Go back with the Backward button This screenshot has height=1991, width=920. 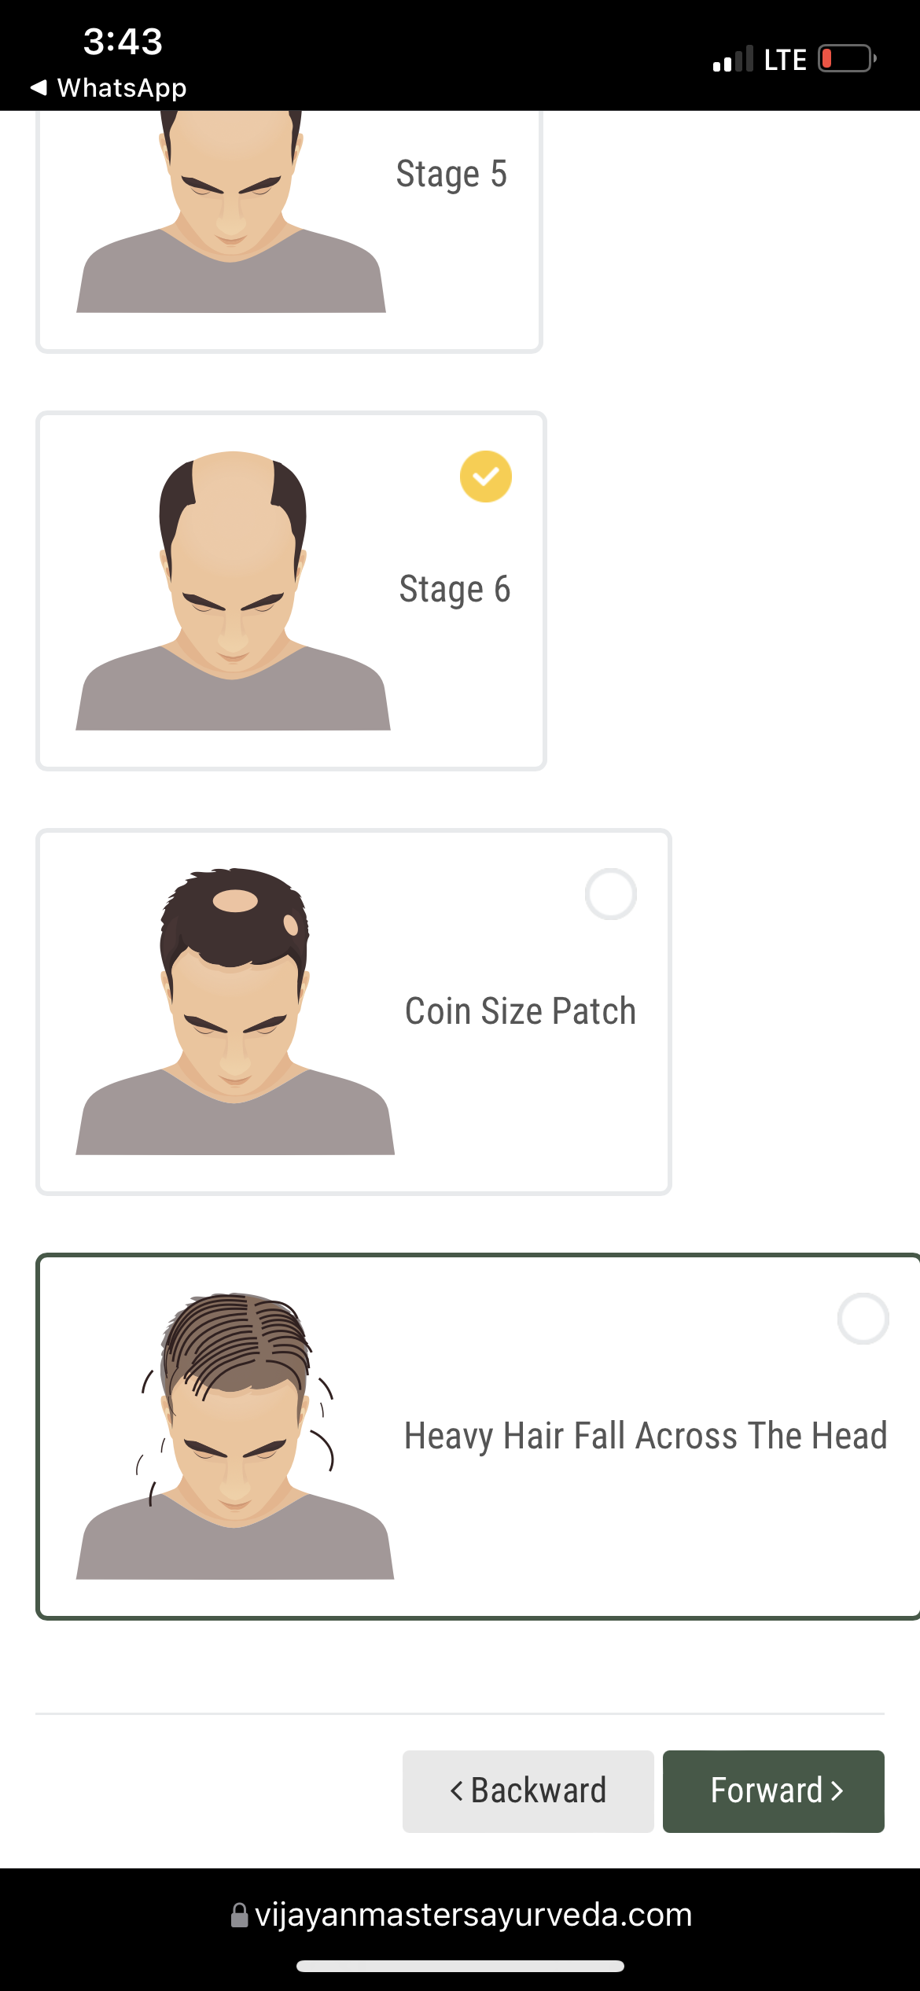pyautogui.click(x=528, y=1791)
